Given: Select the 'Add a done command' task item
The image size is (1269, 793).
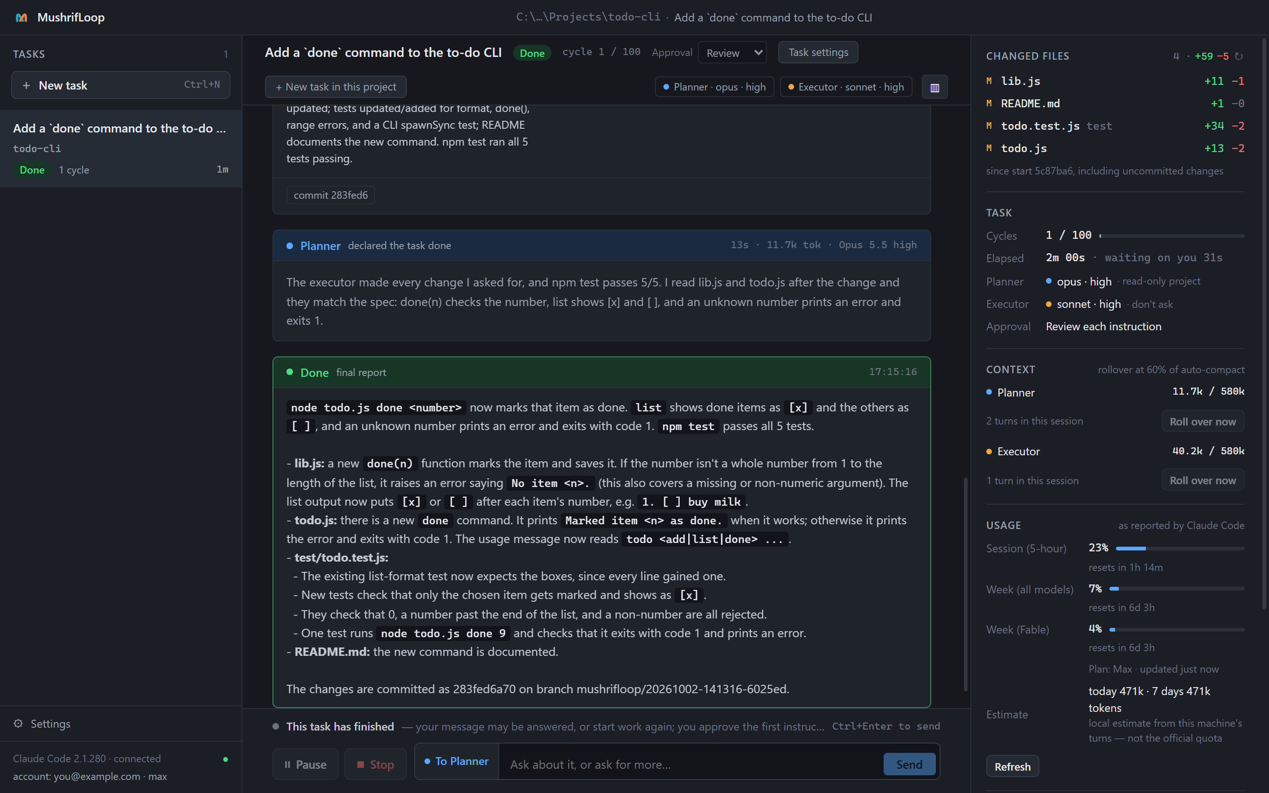Looking at the screenshot, I should click(121, 148).
